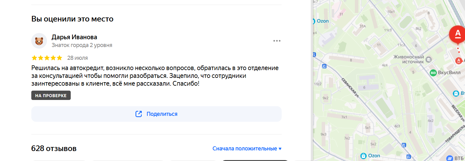This screenshot has width=465, height=161.
Task: Click the share arrow icon beside Поделиться
Action: 139,114
